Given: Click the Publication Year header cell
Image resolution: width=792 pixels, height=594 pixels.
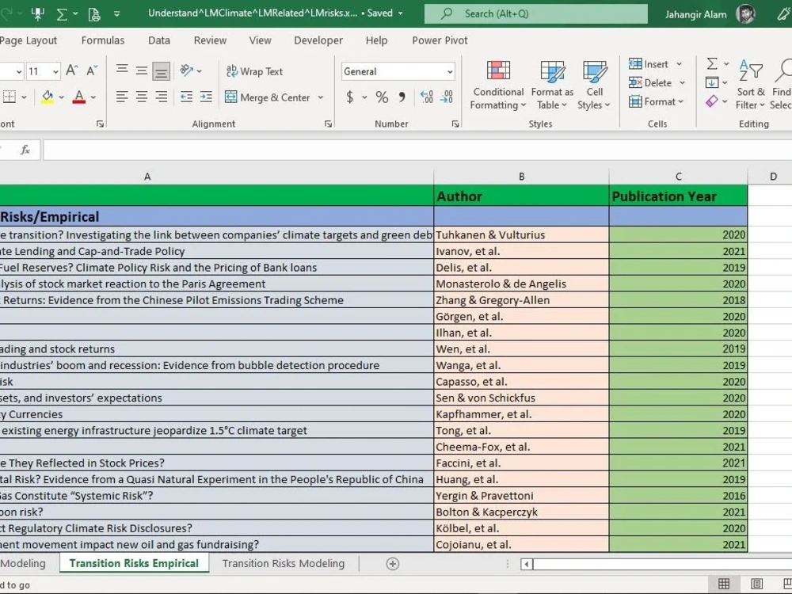Looking at the screenshot, I should pyautogui.click(x=679, y=196).
